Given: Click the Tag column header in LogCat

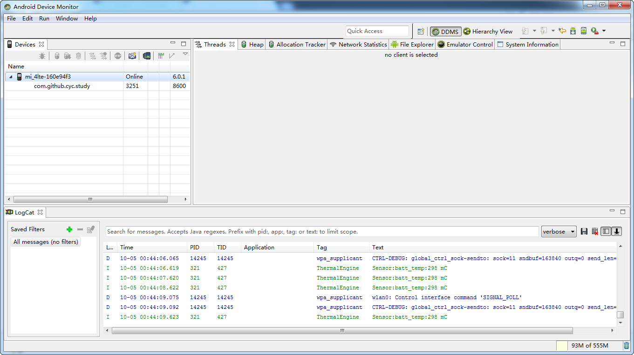Looking at the screenshot, I should pyautogui.click(x=341, y=248).
